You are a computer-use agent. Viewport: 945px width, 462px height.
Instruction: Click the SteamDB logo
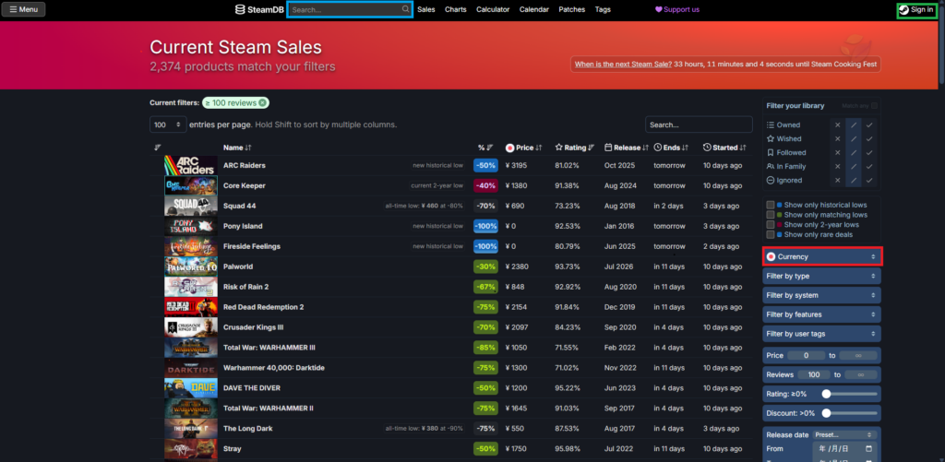(x=259, y=9)
